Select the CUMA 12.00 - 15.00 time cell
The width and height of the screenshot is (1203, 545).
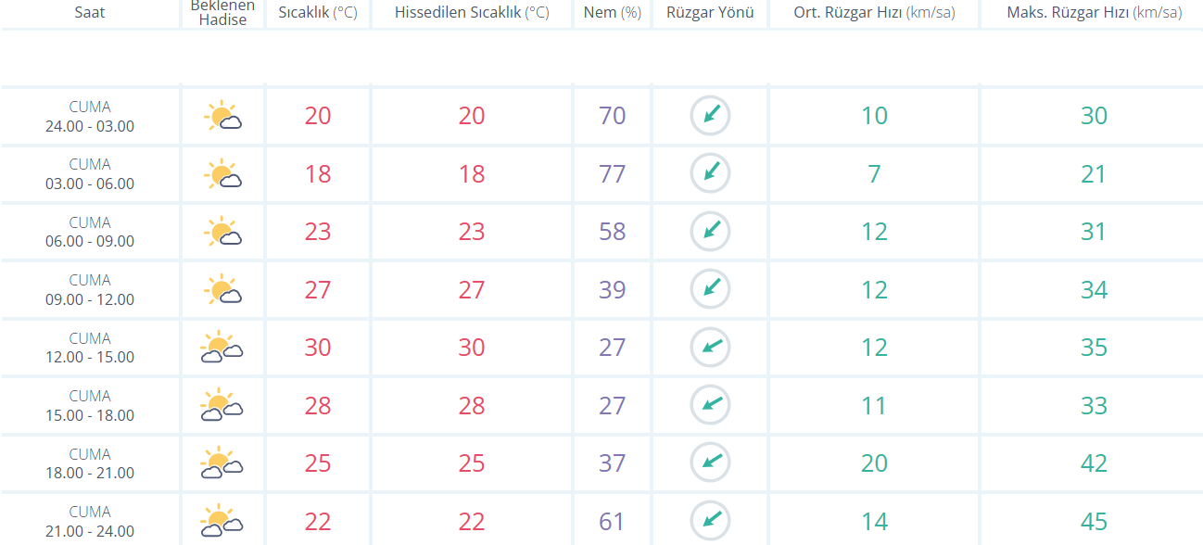tap(90, 348)
